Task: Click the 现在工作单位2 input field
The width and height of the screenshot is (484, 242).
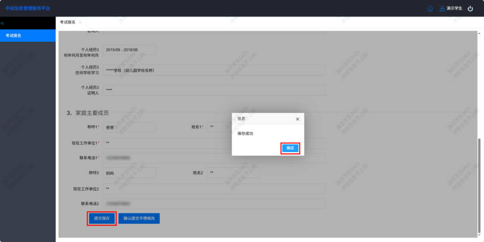Action: tap(214, 189)
